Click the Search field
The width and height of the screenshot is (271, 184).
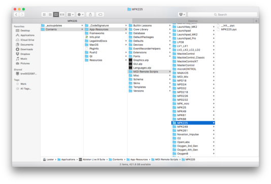point(222,15)
